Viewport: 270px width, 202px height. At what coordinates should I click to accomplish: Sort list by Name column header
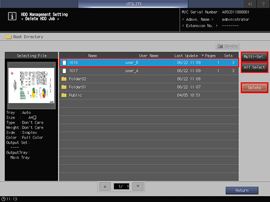(92, 56)
